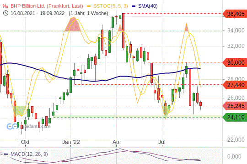Click the purple MACD legend marker
The image size is (247, 164).
(x=6, y=154)
